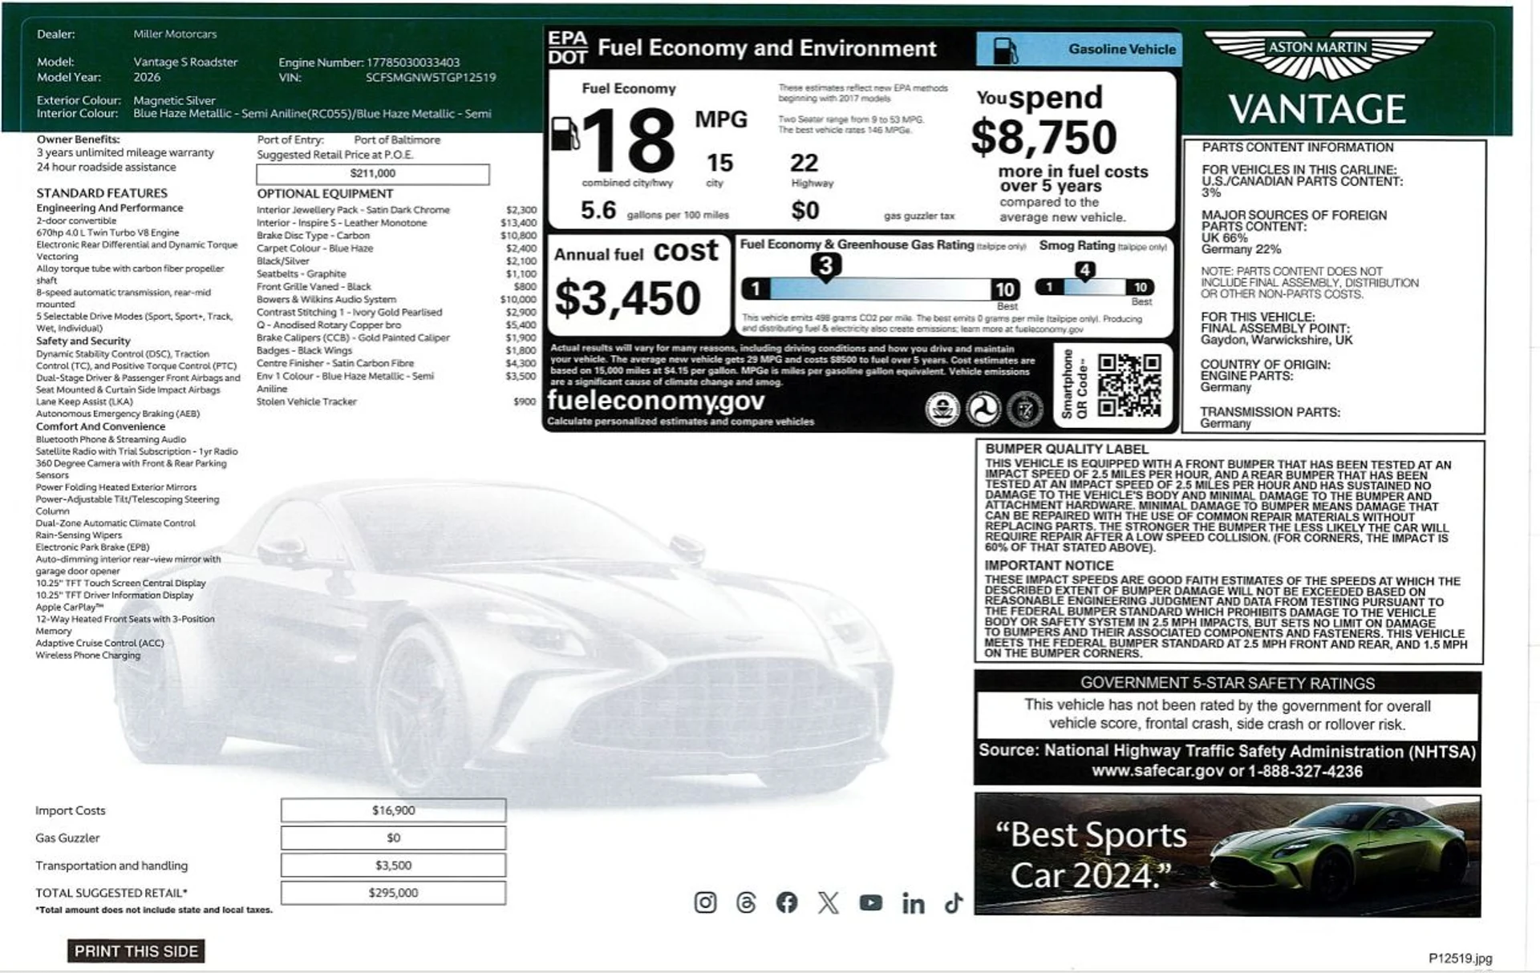Click the Centre Finisher - Satin Carbon Fibre option

pos(335,364)
